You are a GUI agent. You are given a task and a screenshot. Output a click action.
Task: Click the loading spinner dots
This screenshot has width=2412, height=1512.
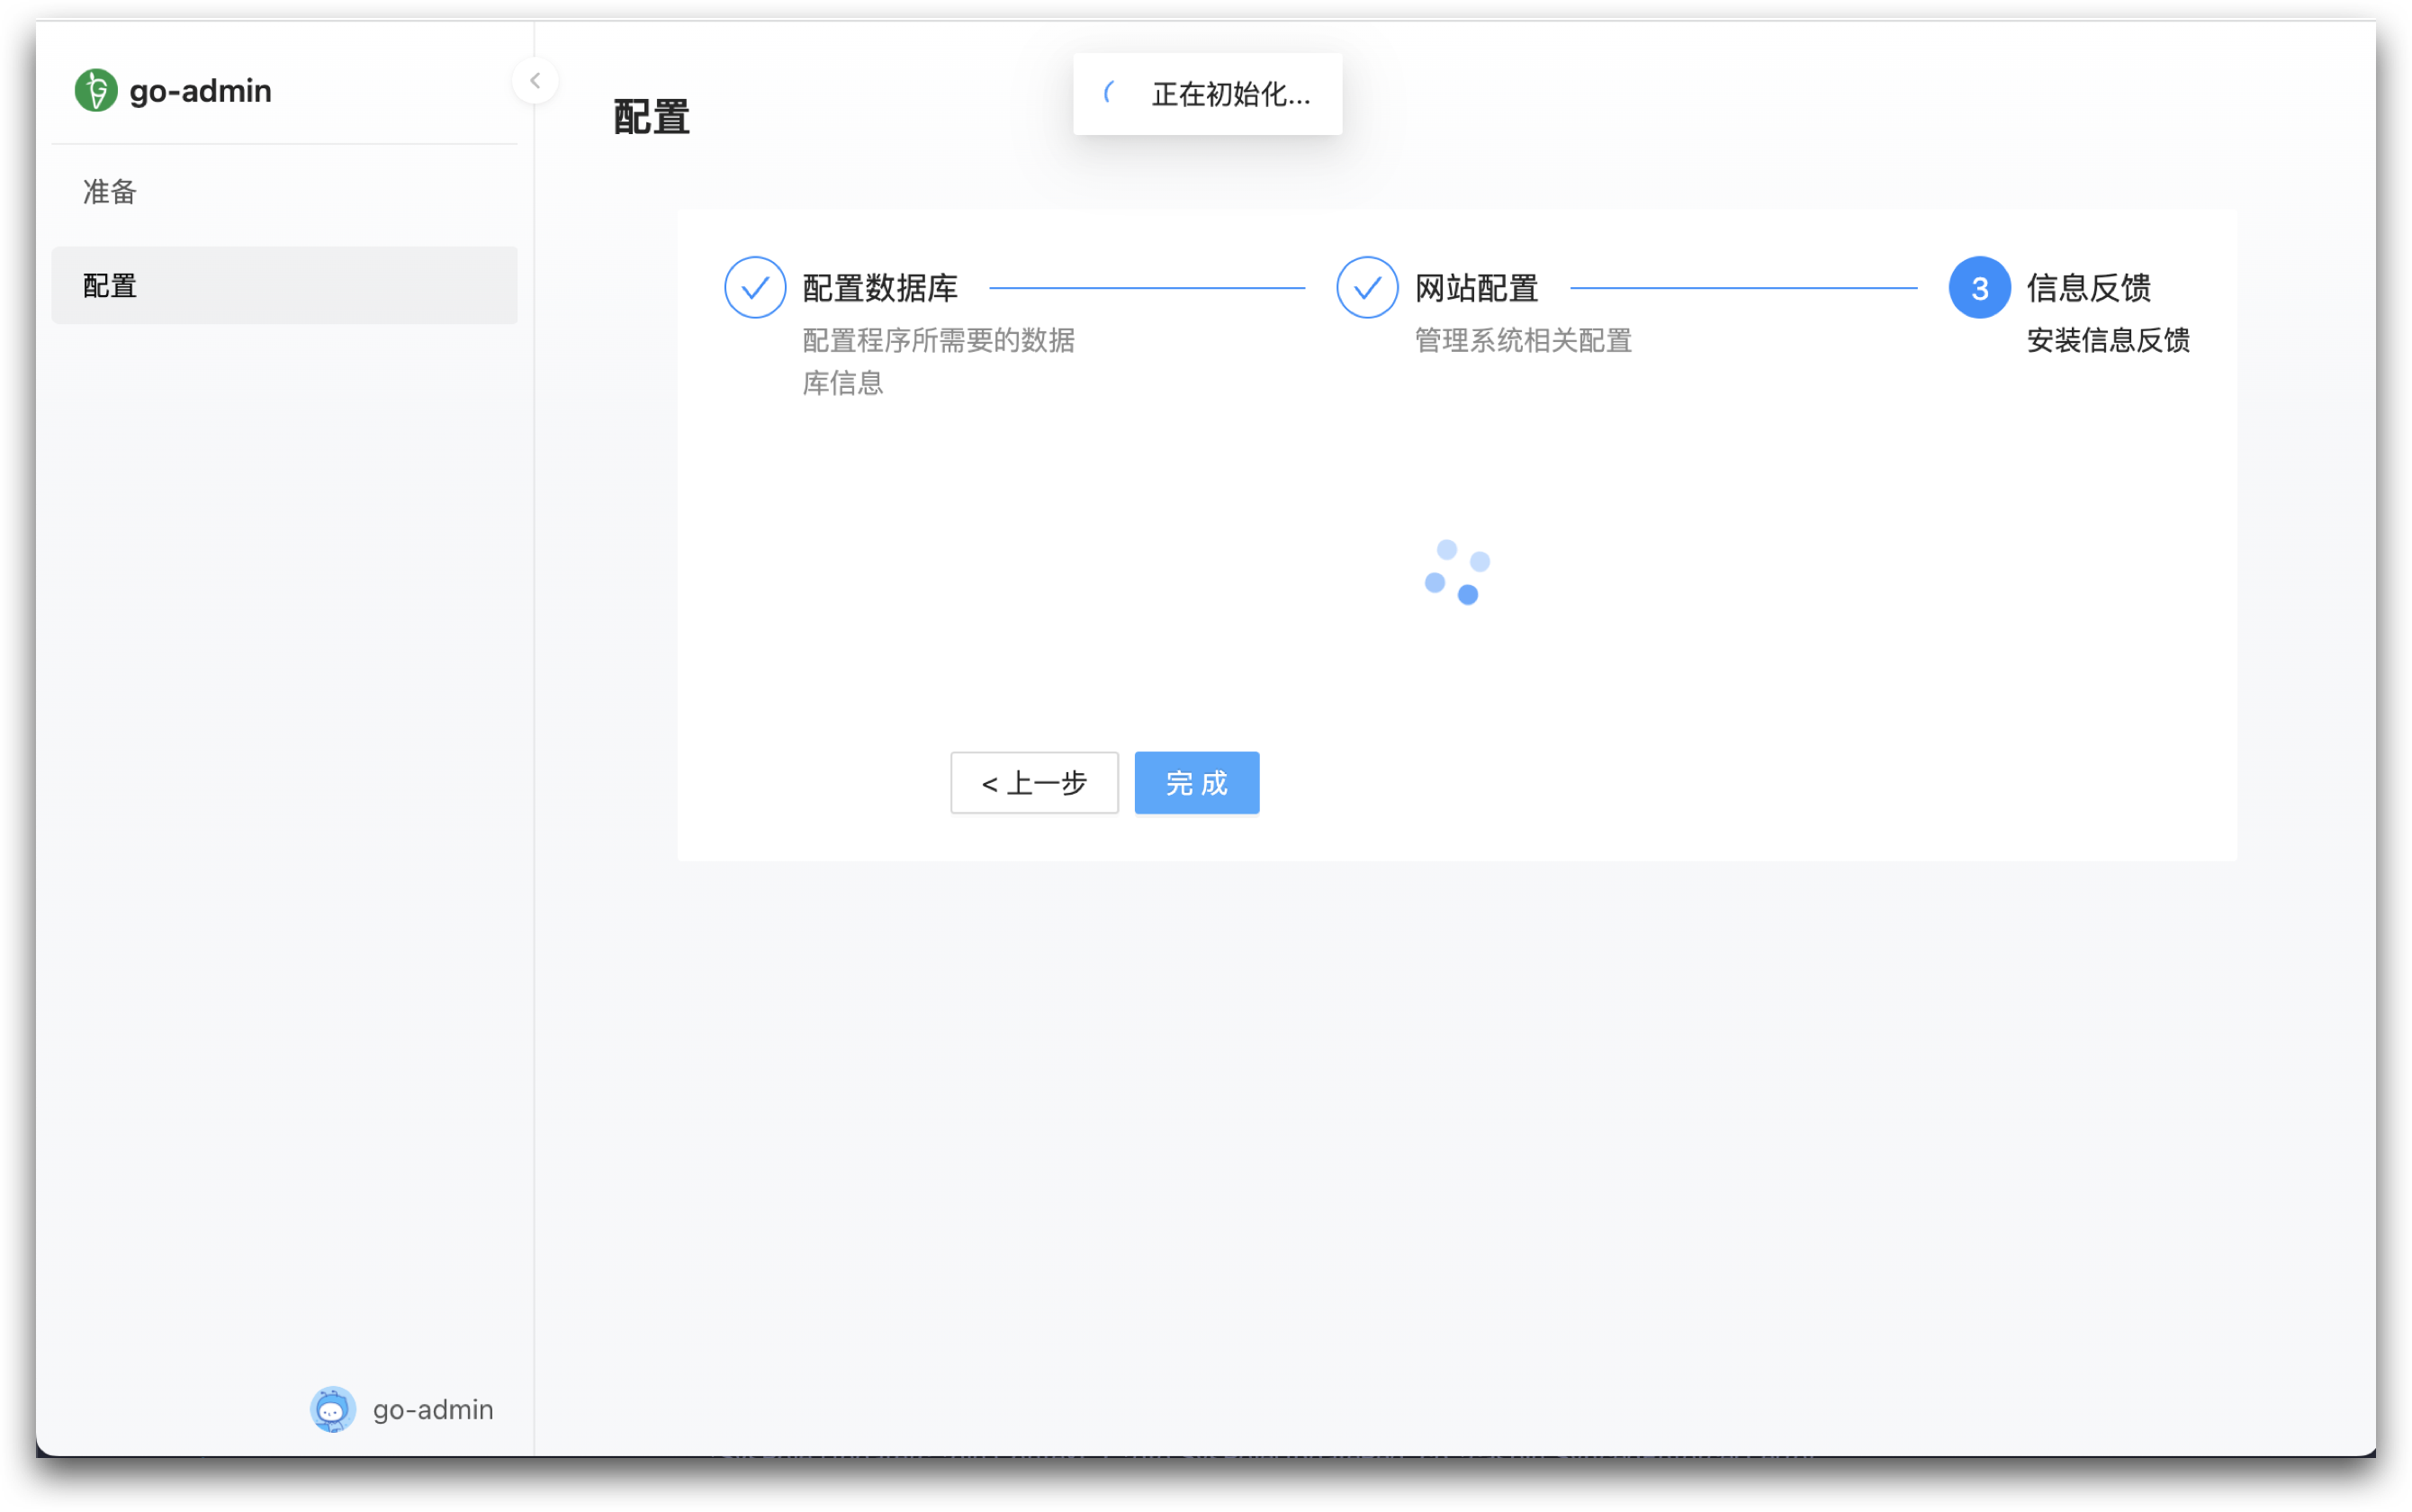(x=1457, y=572)
